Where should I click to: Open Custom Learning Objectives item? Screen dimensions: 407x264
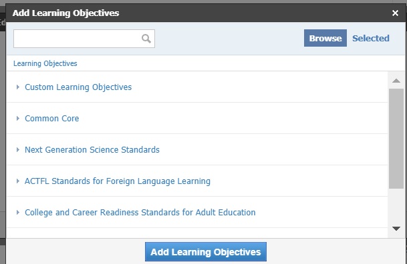tap(78, 87)
